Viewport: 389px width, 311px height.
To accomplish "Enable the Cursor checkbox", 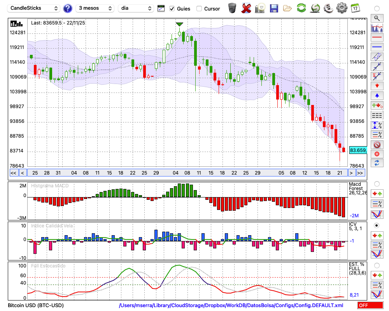I will pos(199,9).
